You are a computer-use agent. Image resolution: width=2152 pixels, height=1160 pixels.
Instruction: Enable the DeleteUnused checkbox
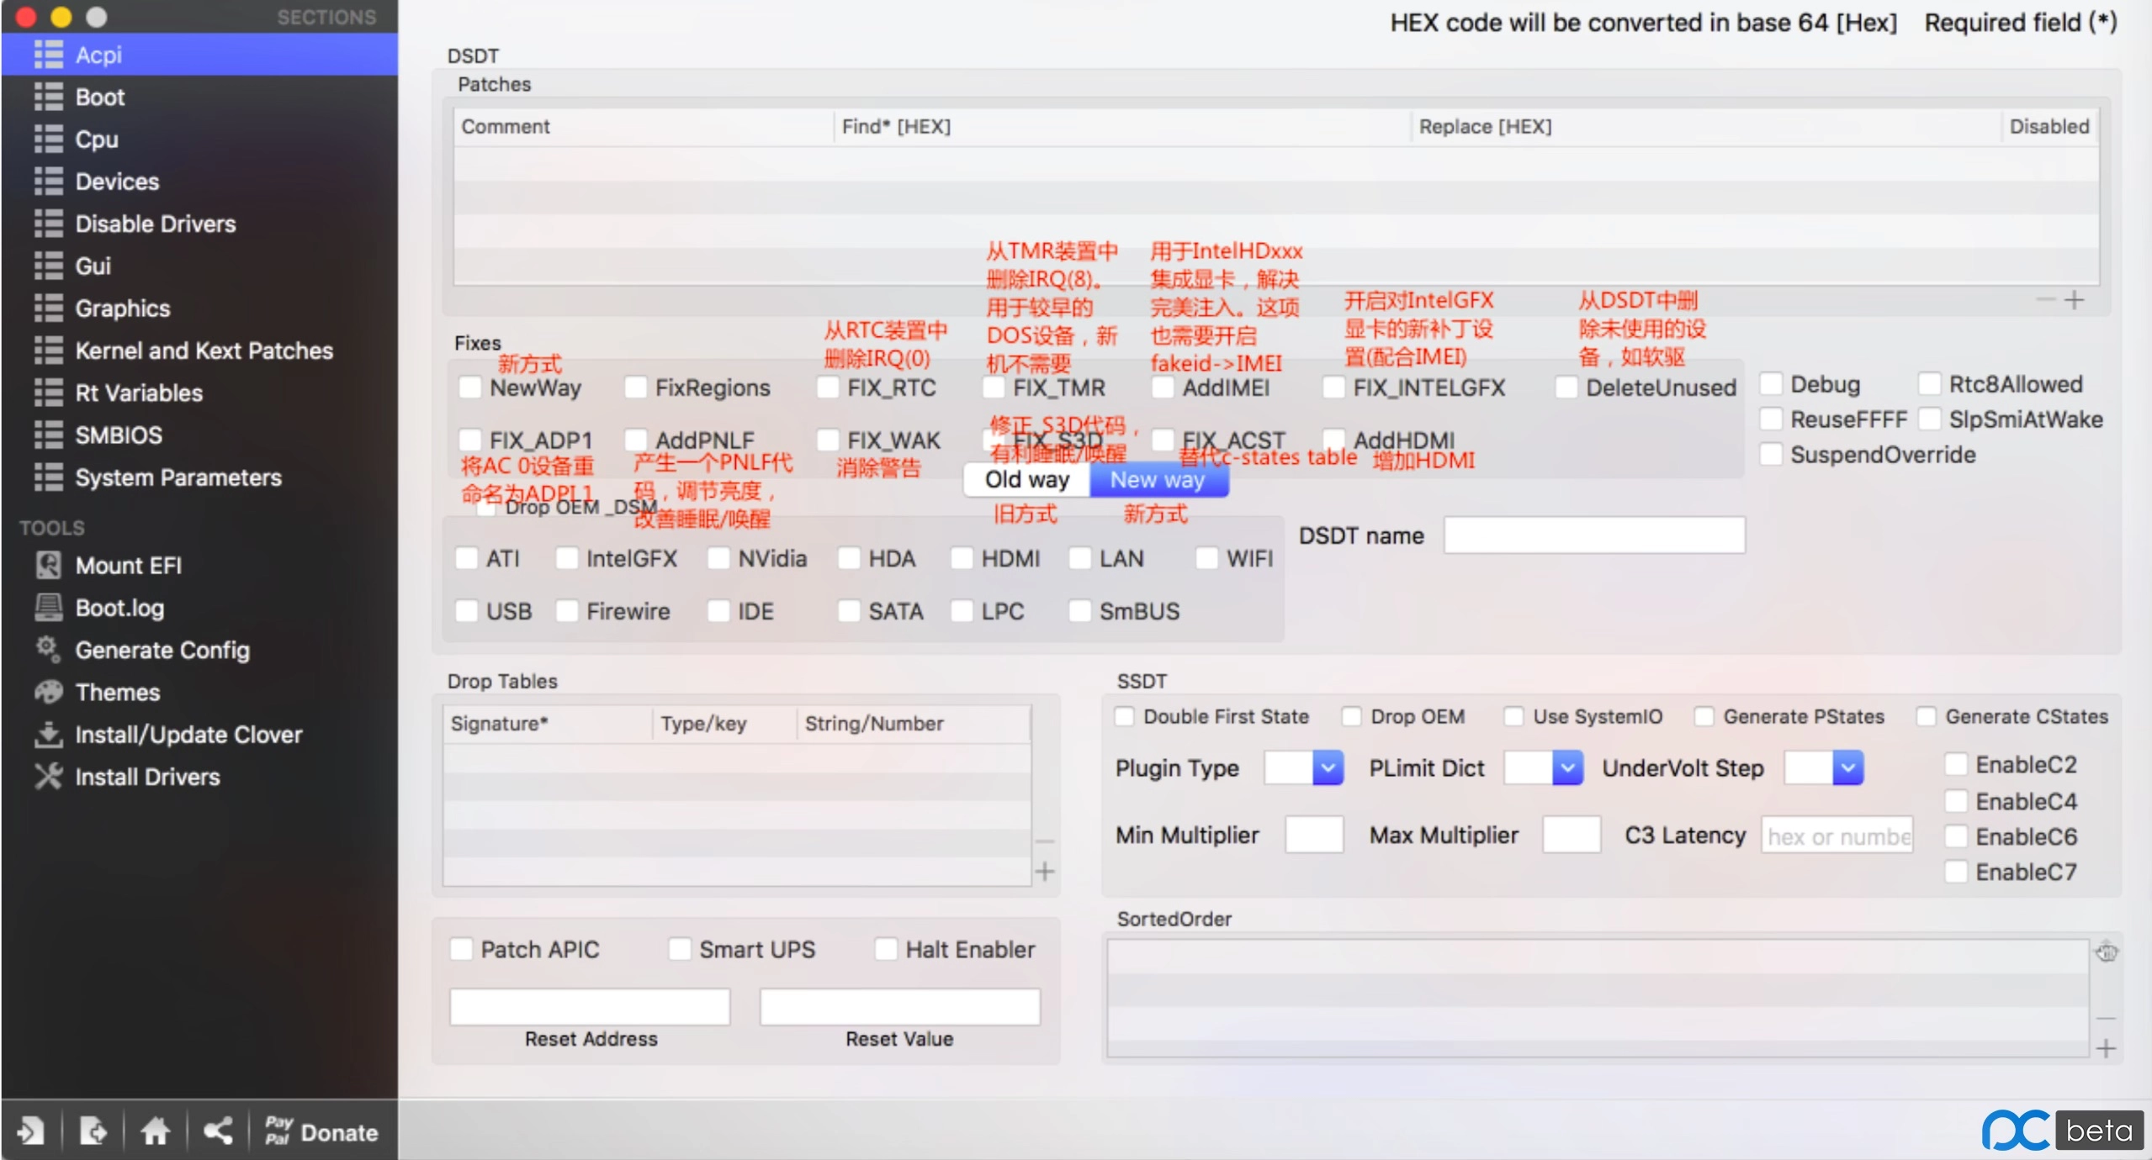coord(1566,388)
